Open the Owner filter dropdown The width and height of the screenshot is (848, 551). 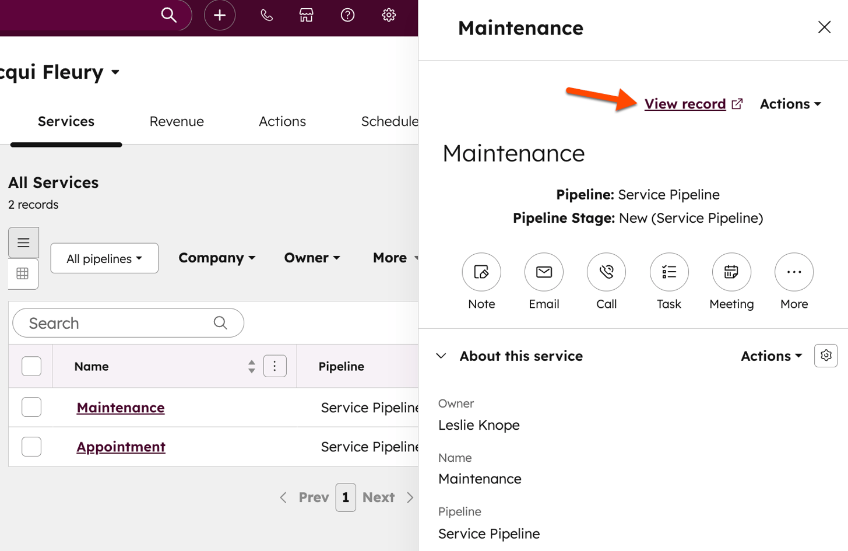[312, 257]
